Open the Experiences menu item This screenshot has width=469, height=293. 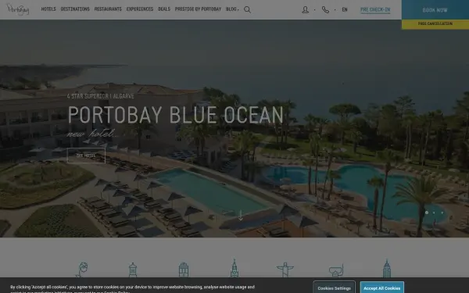140,9
